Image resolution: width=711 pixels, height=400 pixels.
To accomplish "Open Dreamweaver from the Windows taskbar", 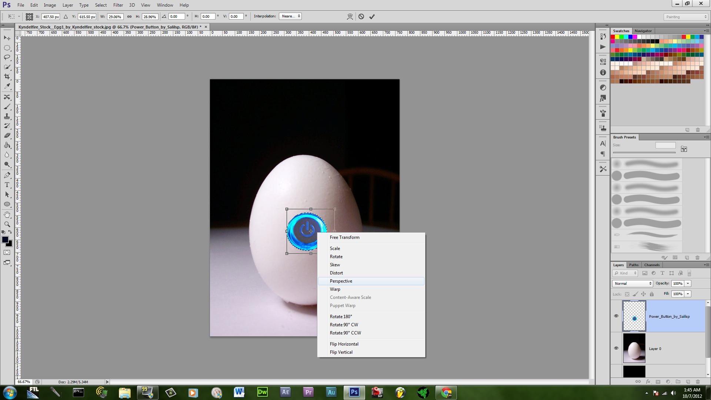I will pos(262,392).
